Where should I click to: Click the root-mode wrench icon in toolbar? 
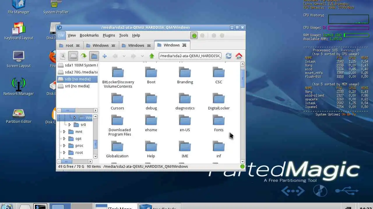63,56
